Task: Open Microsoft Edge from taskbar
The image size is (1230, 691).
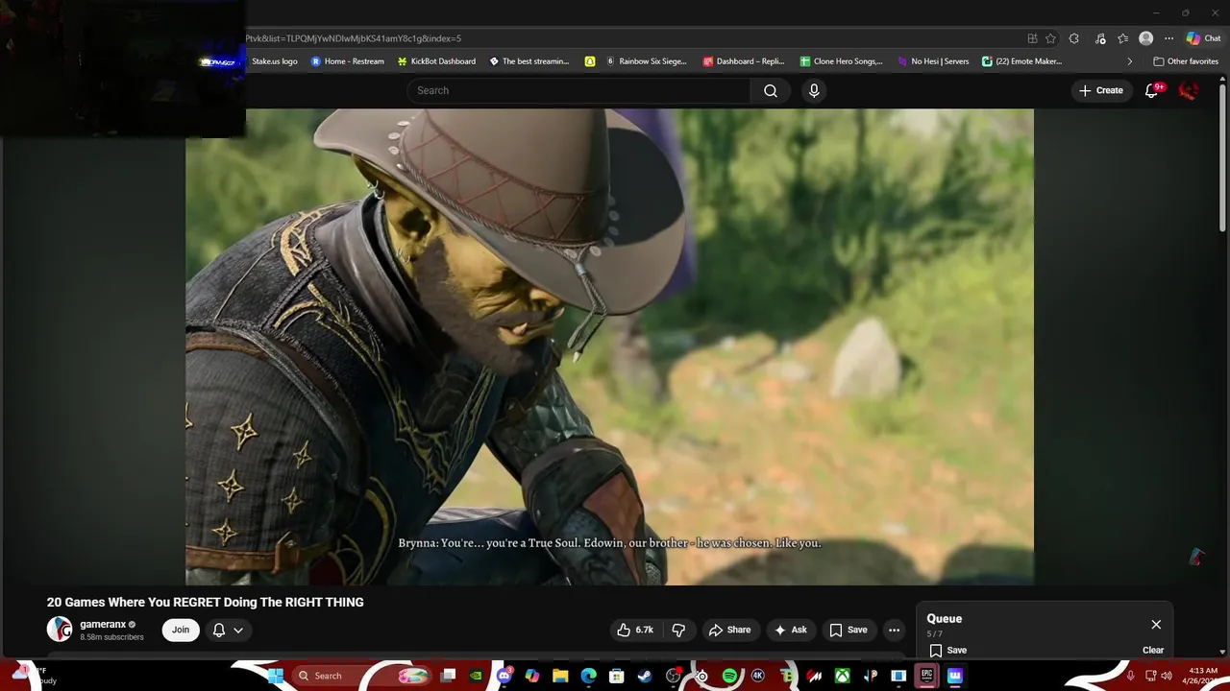Action: 588,676
